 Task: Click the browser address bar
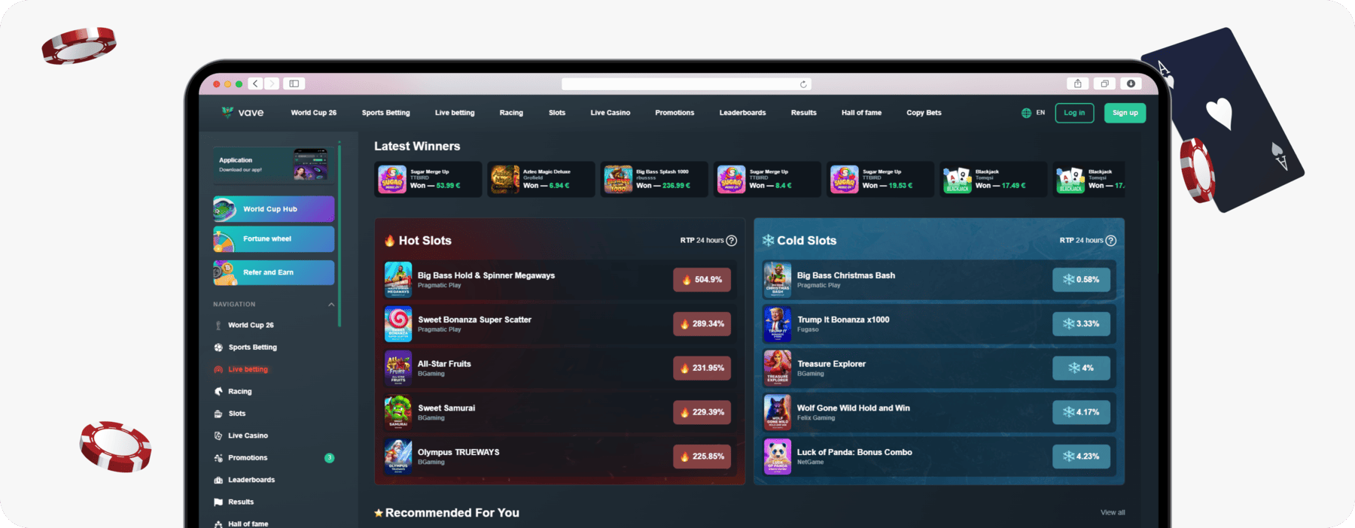pyautogui.click(x=687, y=84)
